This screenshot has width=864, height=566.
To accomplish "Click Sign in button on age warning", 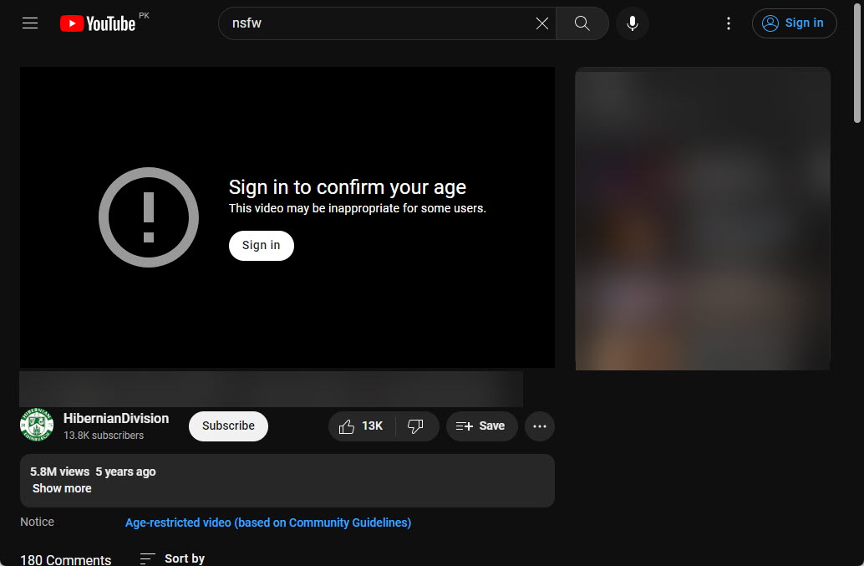I will pos(262,245).
